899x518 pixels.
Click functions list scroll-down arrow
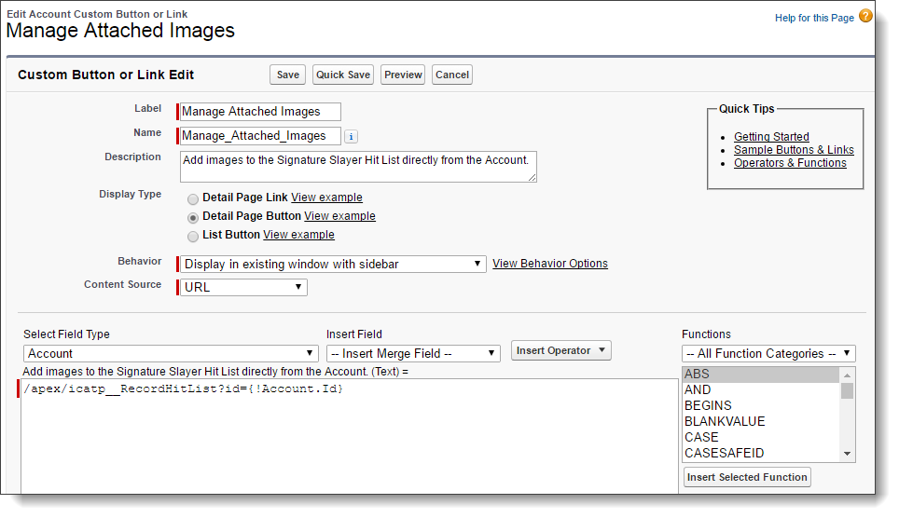(x=847, y=455)
